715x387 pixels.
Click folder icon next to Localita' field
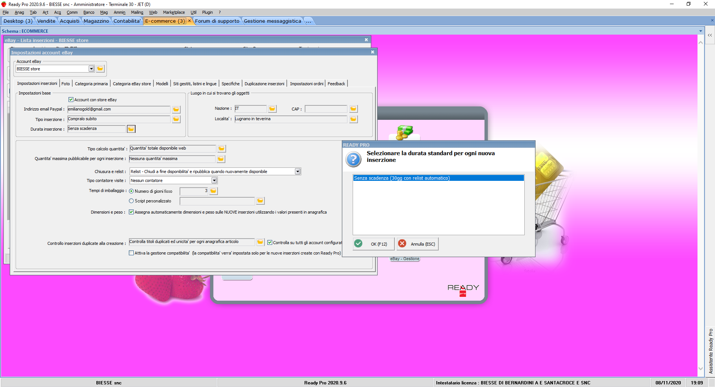pyautogui.click(x=353, y=119)
